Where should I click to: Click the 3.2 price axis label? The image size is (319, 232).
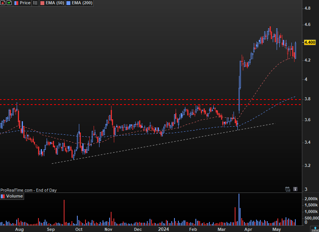coord(308,165)
